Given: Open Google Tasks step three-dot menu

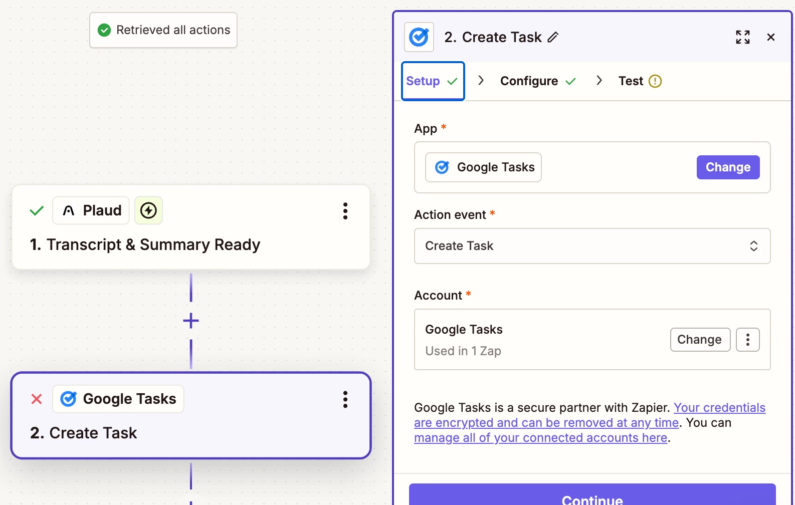Looking at the screenshot, I should 345,399.
